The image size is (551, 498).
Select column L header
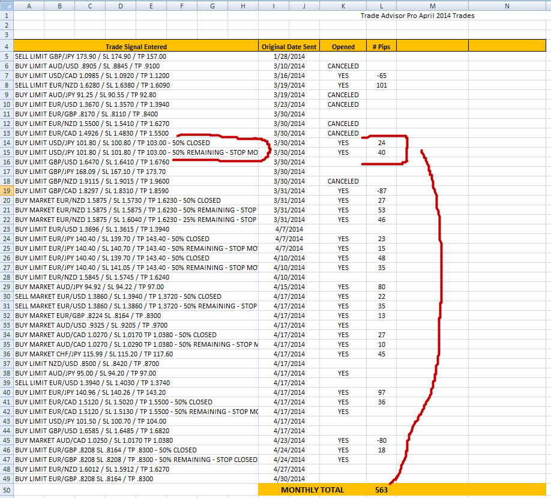point(381,5)
